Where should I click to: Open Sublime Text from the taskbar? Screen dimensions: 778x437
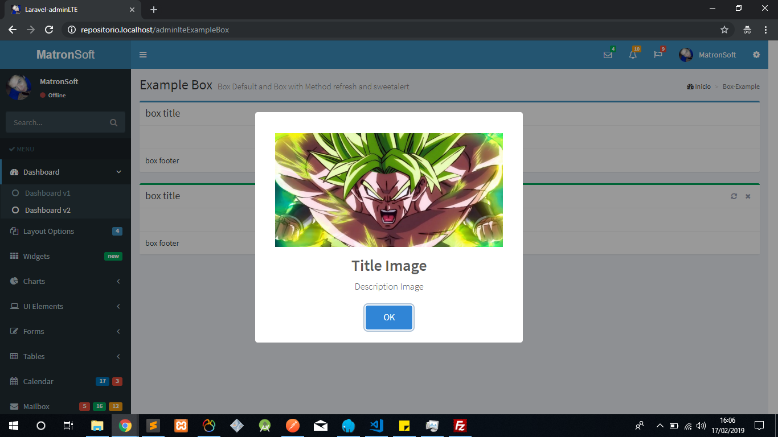coord(153,426)
